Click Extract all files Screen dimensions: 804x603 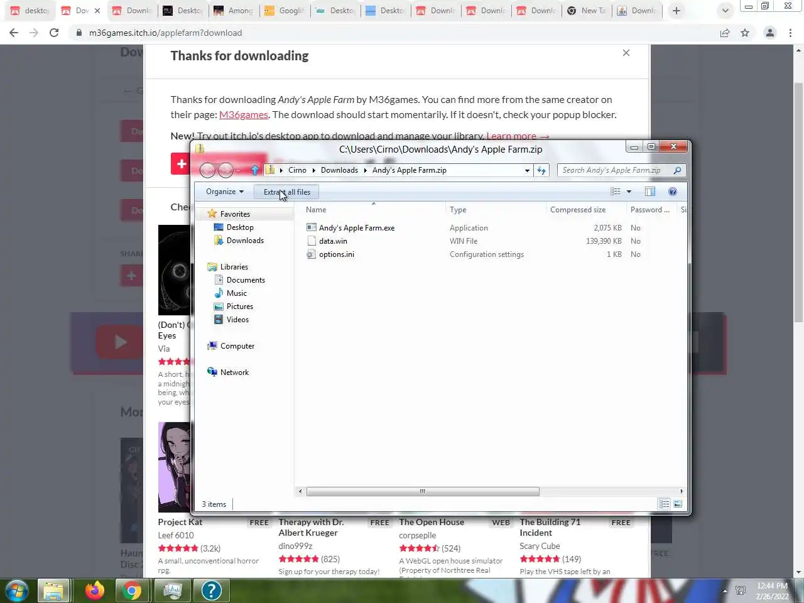pyautogui.click(x=287, y=192)
